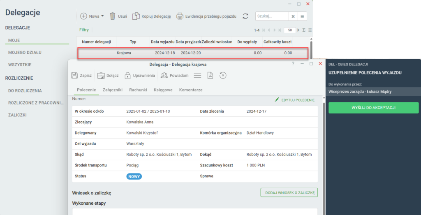Click the Pociąg transport value

pos(132,165)
